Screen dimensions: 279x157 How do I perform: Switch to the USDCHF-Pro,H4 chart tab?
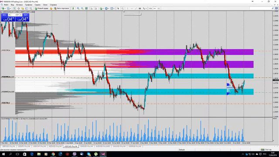(x=39, y=147)
